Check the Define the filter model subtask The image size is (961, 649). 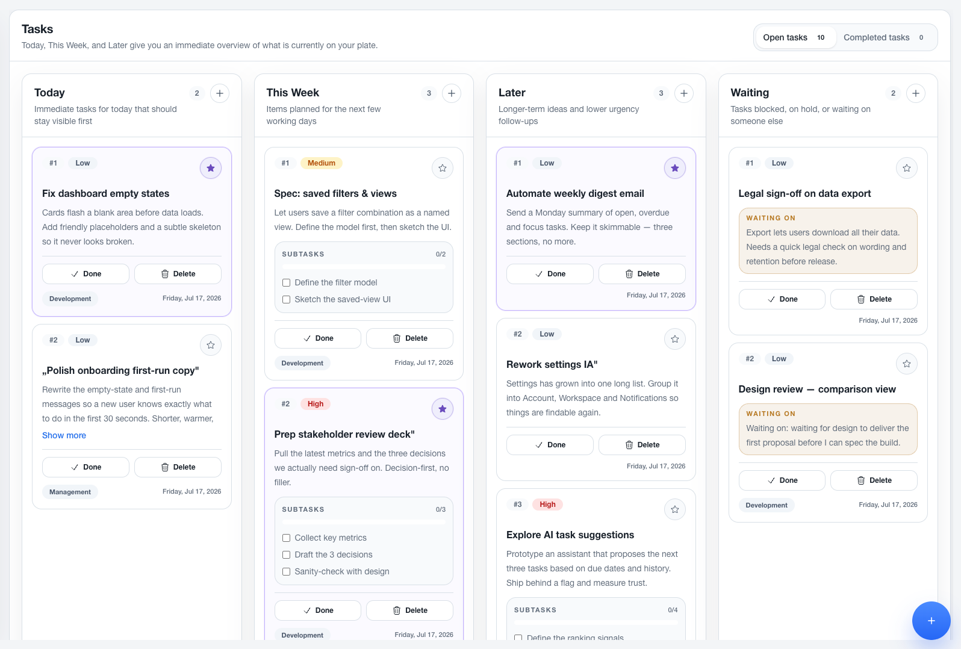click(x=287, y=282)
